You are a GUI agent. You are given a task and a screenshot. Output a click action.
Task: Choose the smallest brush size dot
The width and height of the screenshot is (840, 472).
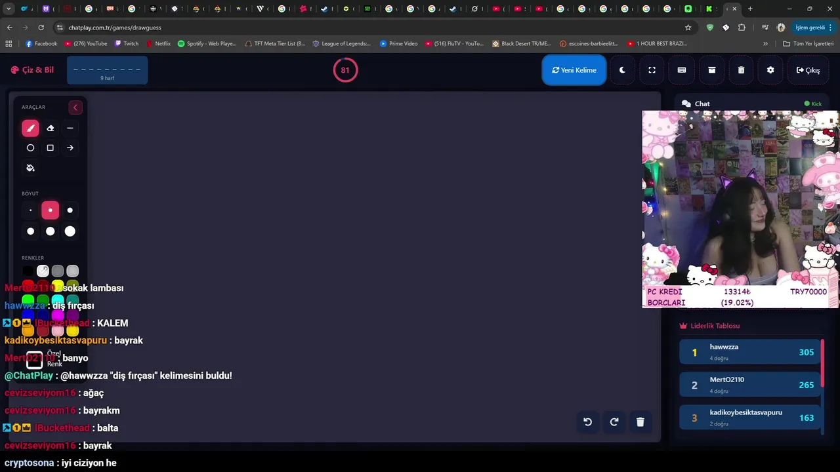point(30,210)
